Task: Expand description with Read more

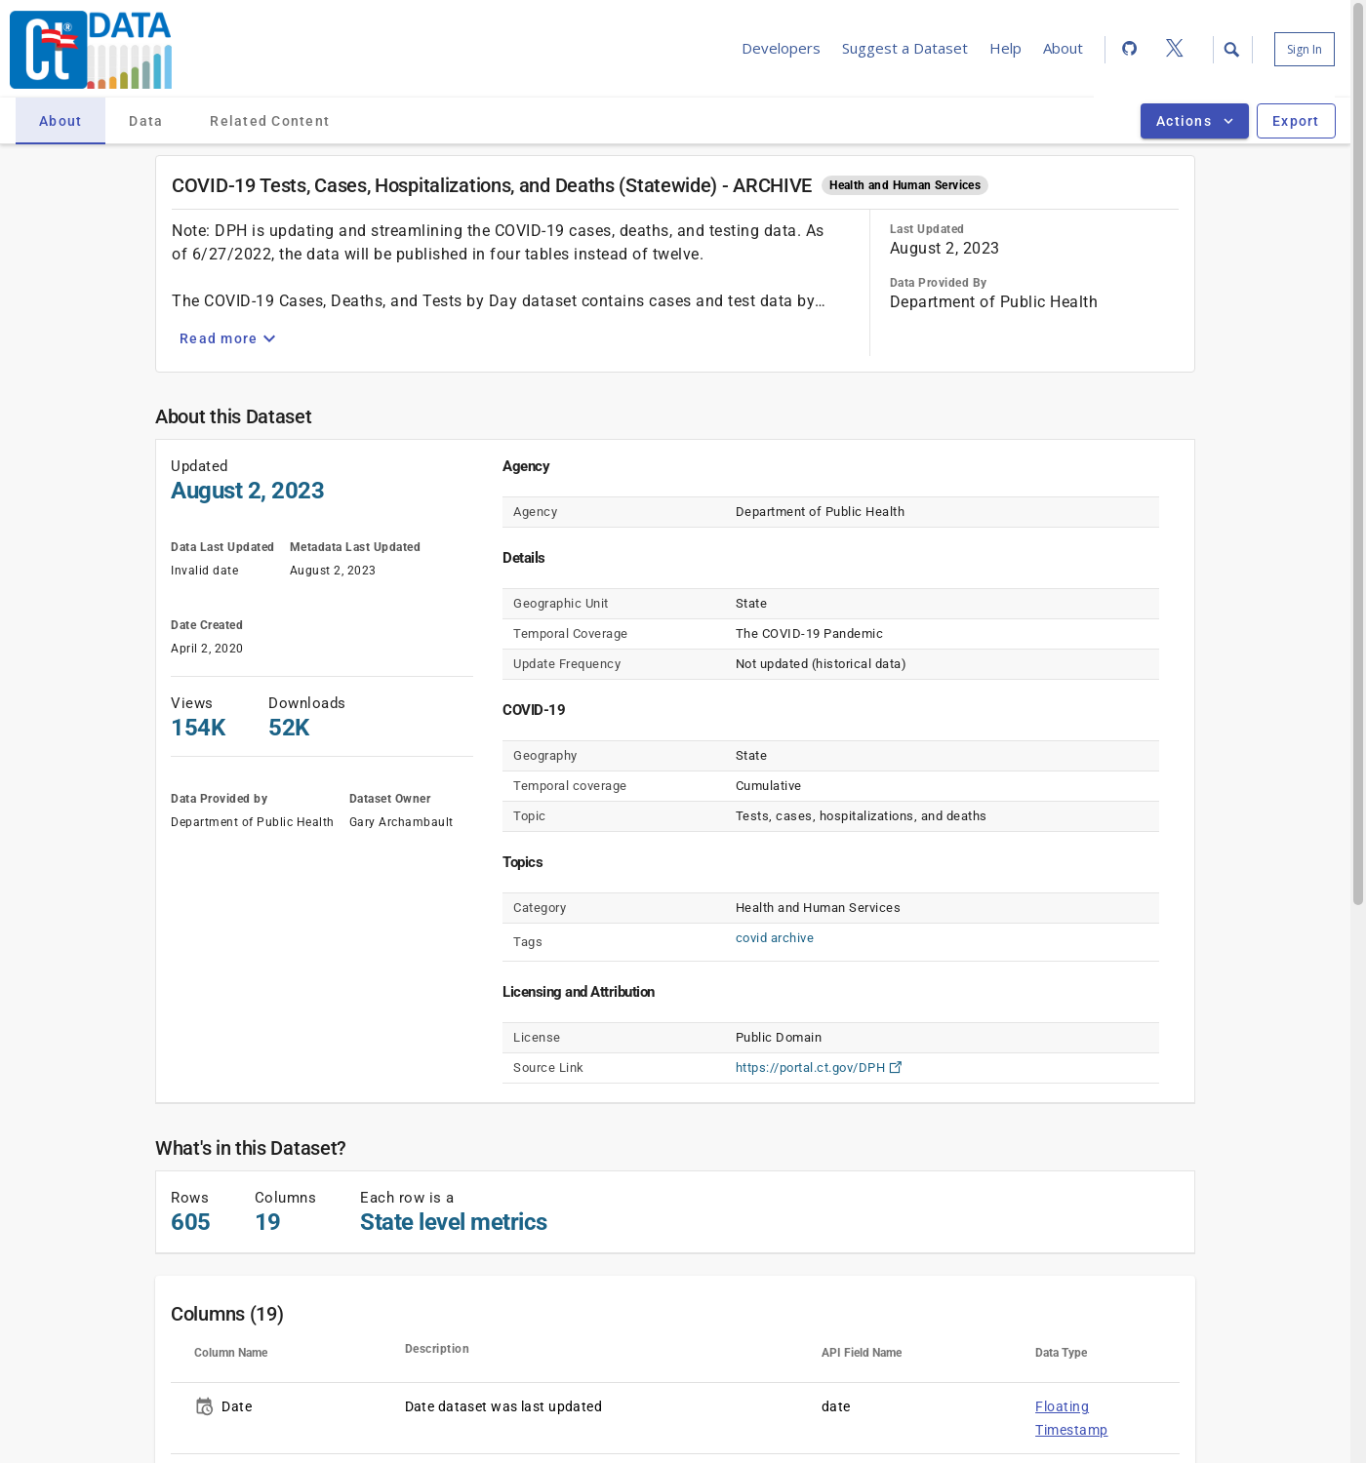Action: pyautogui.click(x=218, y=338)
